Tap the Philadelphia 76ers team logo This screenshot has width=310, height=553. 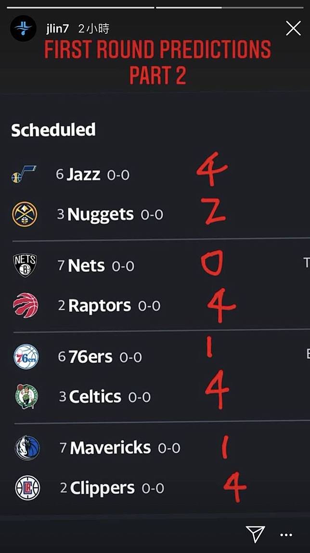click(x=26, y=357)
